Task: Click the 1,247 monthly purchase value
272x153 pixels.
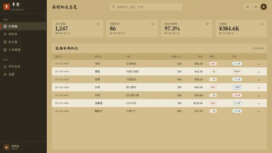Action: (x=62, y=29)
